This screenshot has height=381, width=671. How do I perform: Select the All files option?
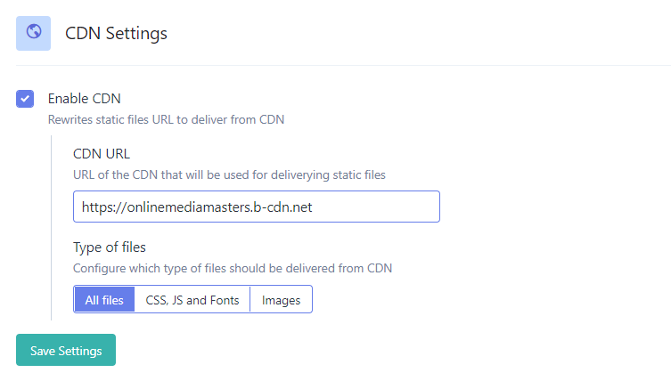point(104,300)
